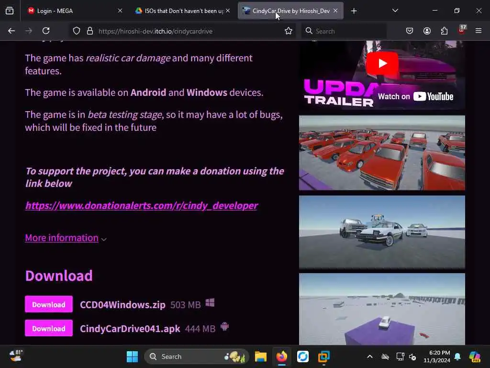Open the white cars on road screenshot
Image resolution: width=490 pixels, height=368 pixels.
(x=382, y=232)
